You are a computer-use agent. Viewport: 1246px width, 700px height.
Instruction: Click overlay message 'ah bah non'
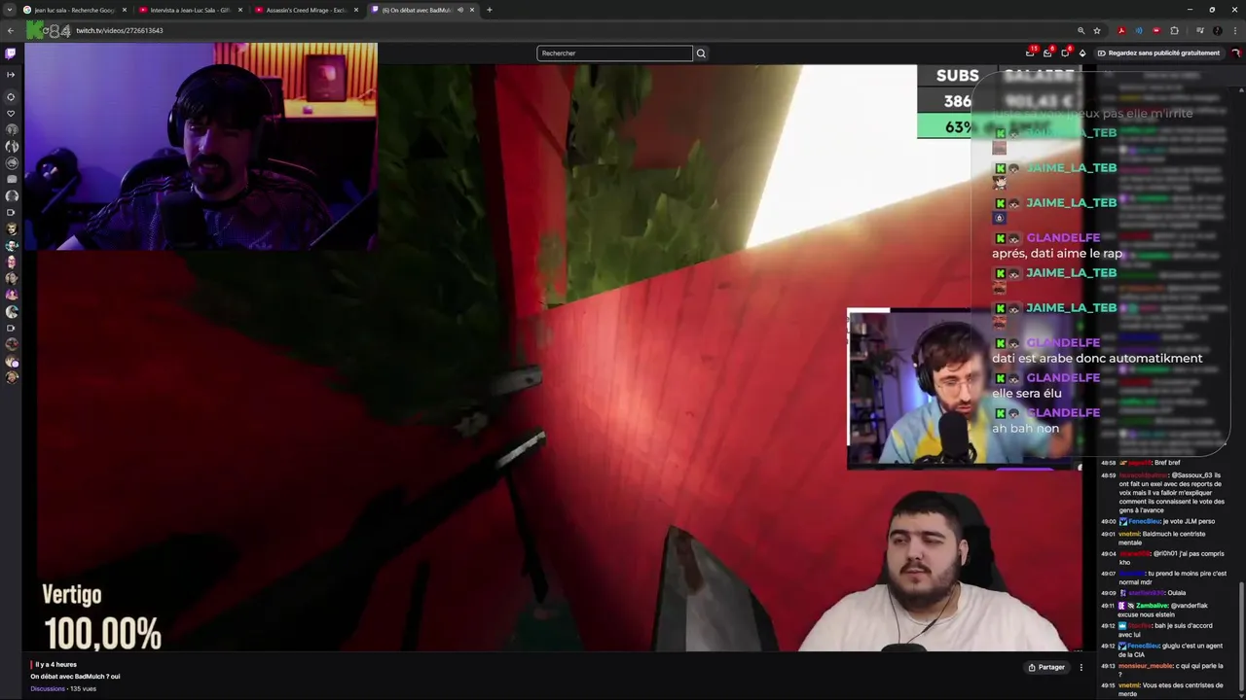coord(1025,429)
